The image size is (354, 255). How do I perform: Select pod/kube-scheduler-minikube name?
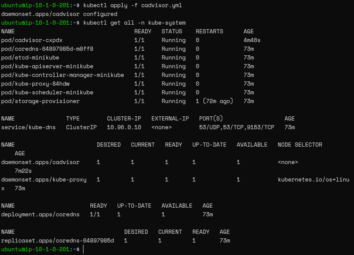(47, 92)
